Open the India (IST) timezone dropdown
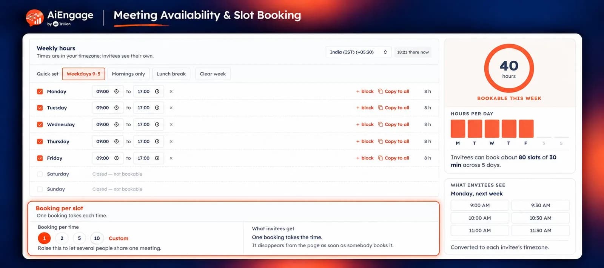Screen dimensions: 604x268 point(358,52)
